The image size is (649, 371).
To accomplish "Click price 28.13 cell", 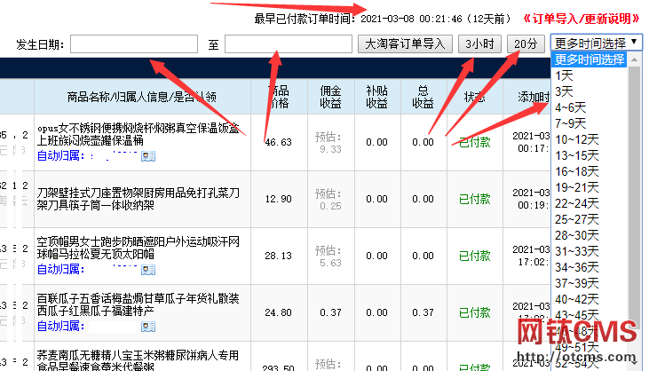I will [278, 256].
